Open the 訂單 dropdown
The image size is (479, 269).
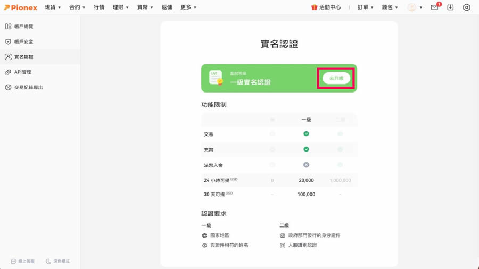365,7
